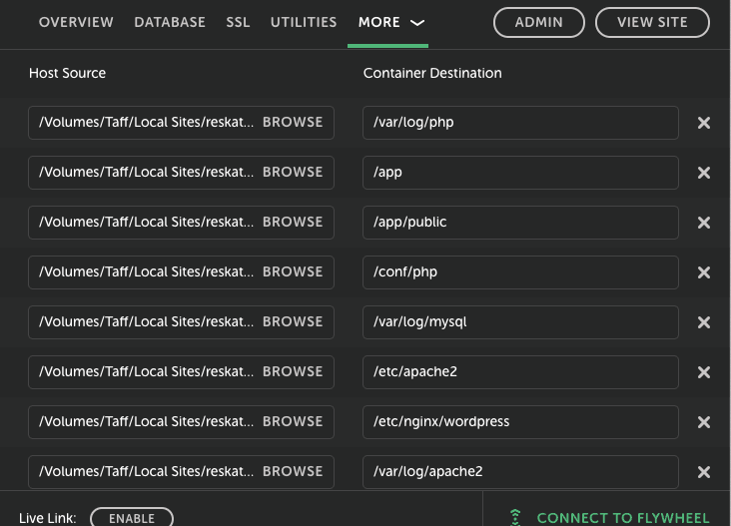731x526 pixels.
Task: Edit the /etc/nginx/wordpress destination field
Action: 519,421
